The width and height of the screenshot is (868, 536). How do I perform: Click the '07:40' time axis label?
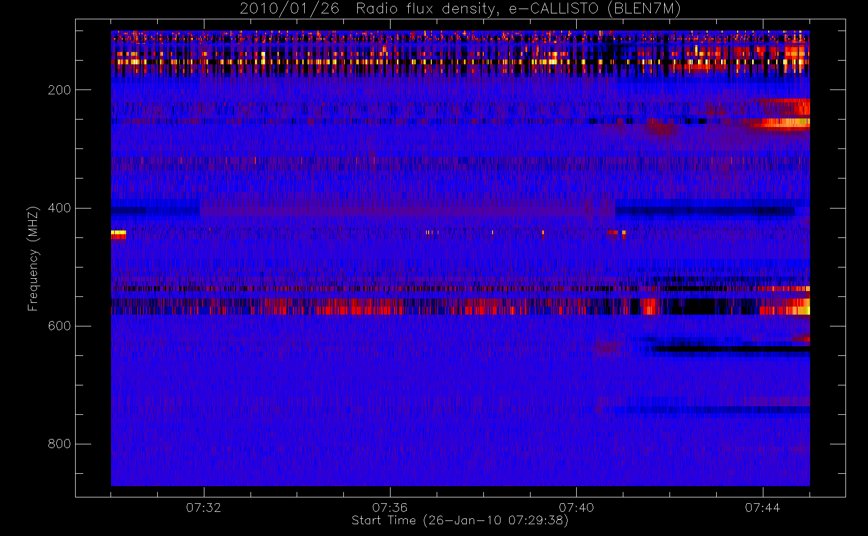577,508
